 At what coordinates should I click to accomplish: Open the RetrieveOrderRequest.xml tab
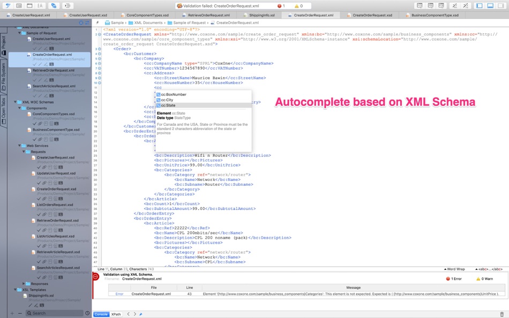click(x=206, y=15)
